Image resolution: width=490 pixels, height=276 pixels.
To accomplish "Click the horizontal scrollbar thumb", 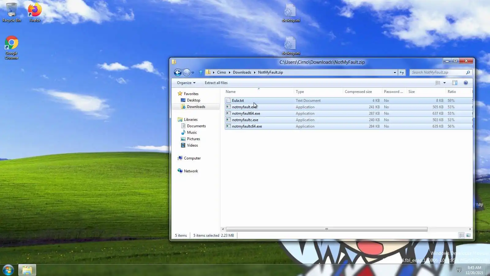I will 326,229.
